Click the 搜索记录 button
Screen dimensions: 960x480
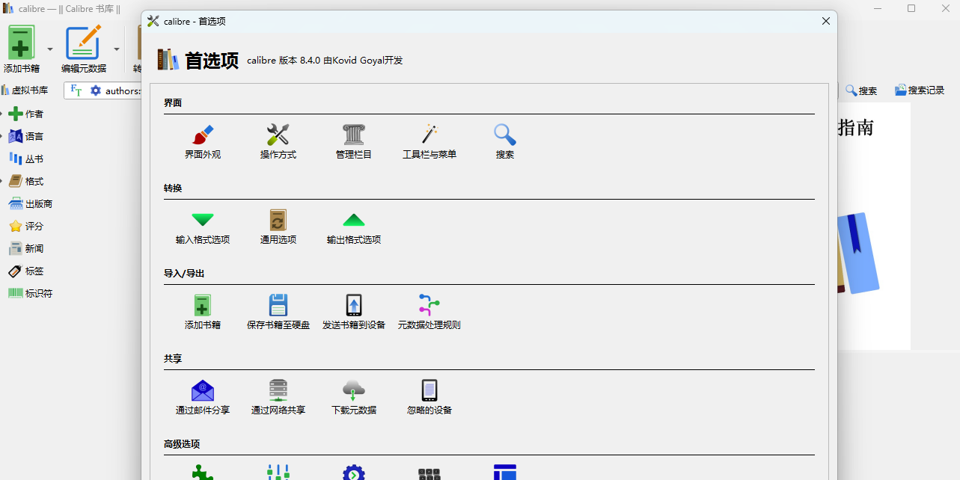920,90
